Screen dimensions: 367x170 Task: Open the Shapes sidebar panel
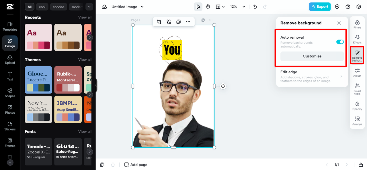10,93
